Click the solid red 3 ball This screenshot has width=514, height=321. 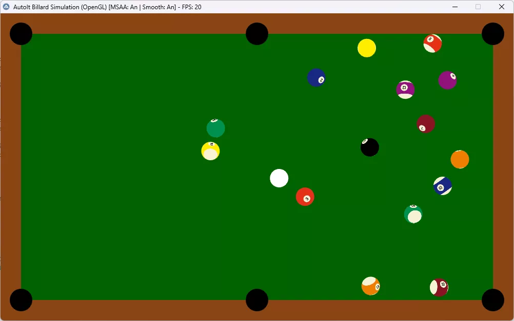click(x=305, y=197)
